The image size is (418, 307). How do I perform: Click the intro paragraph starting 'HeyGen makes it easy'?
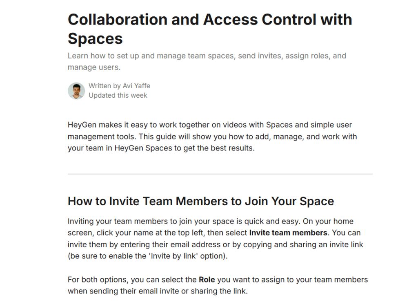[x=212, y=137]
